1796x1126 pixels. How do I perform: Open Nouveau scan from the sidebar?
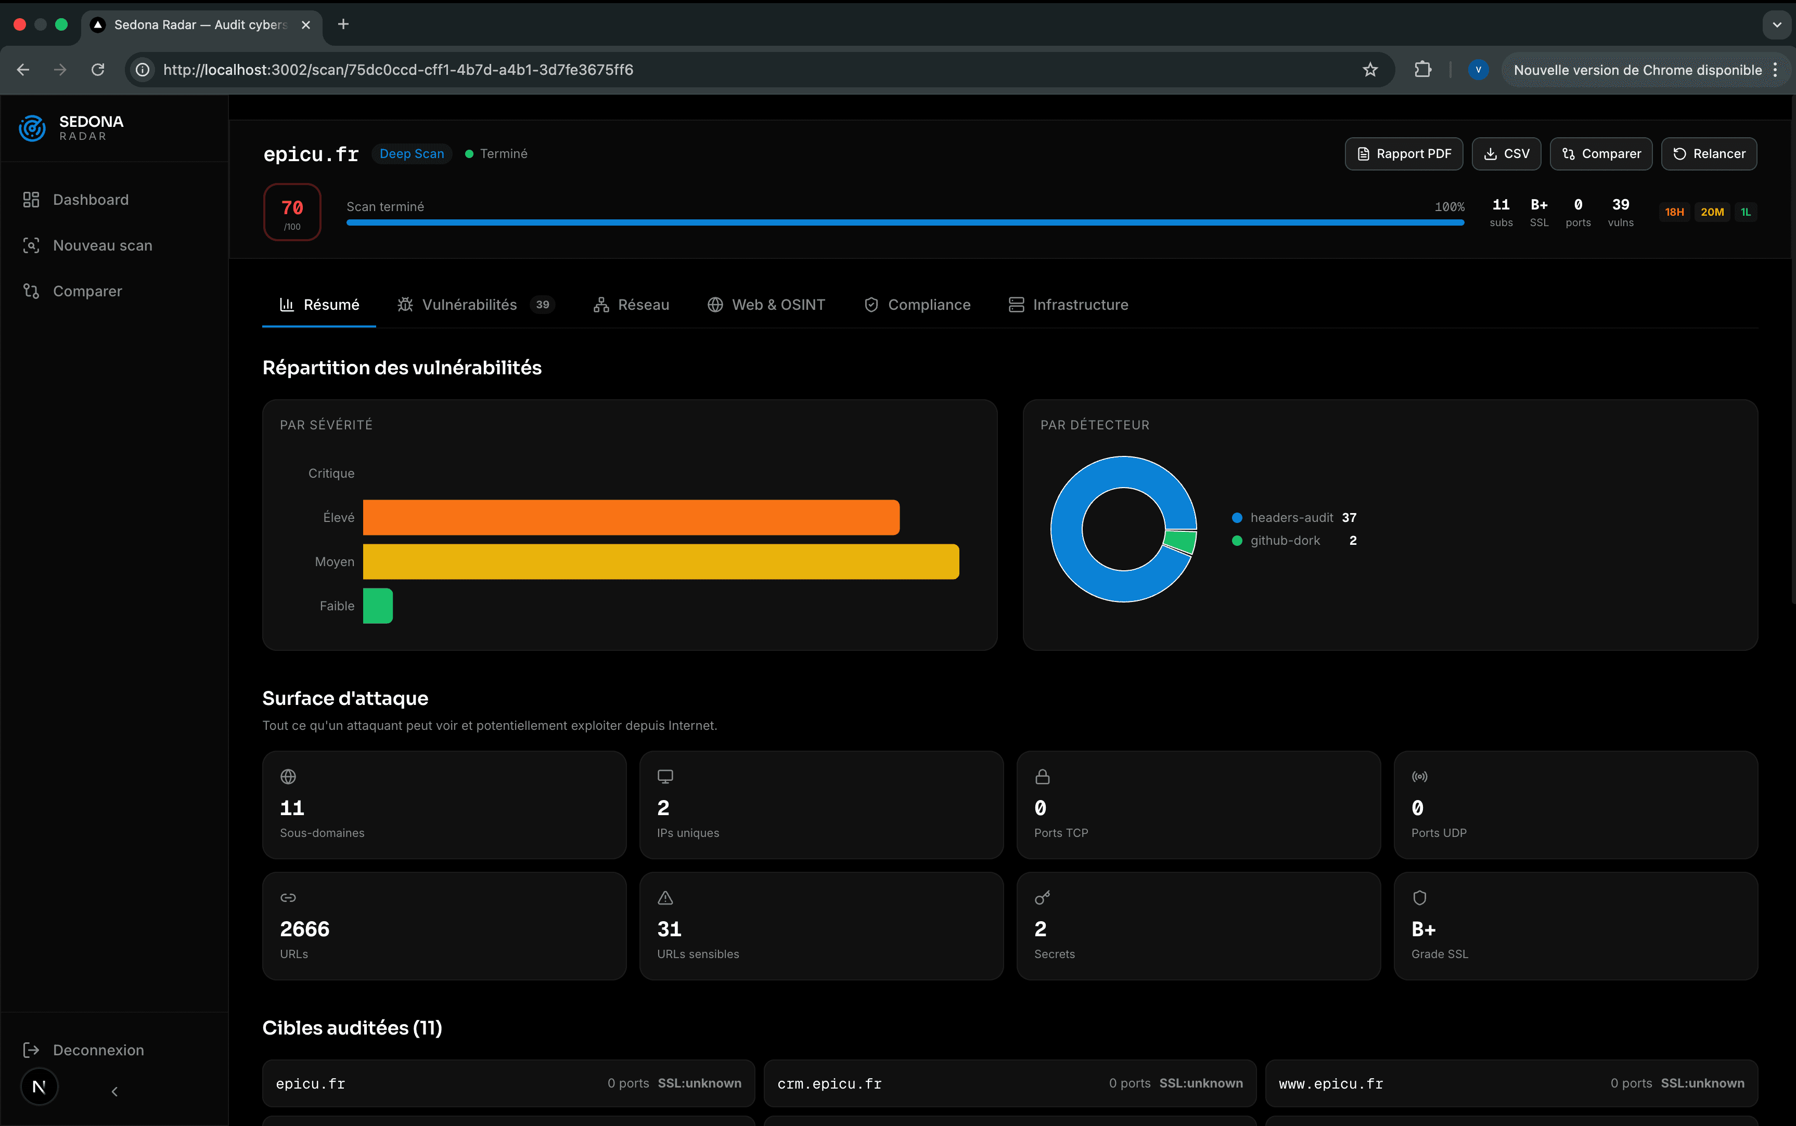click(101, 245)
